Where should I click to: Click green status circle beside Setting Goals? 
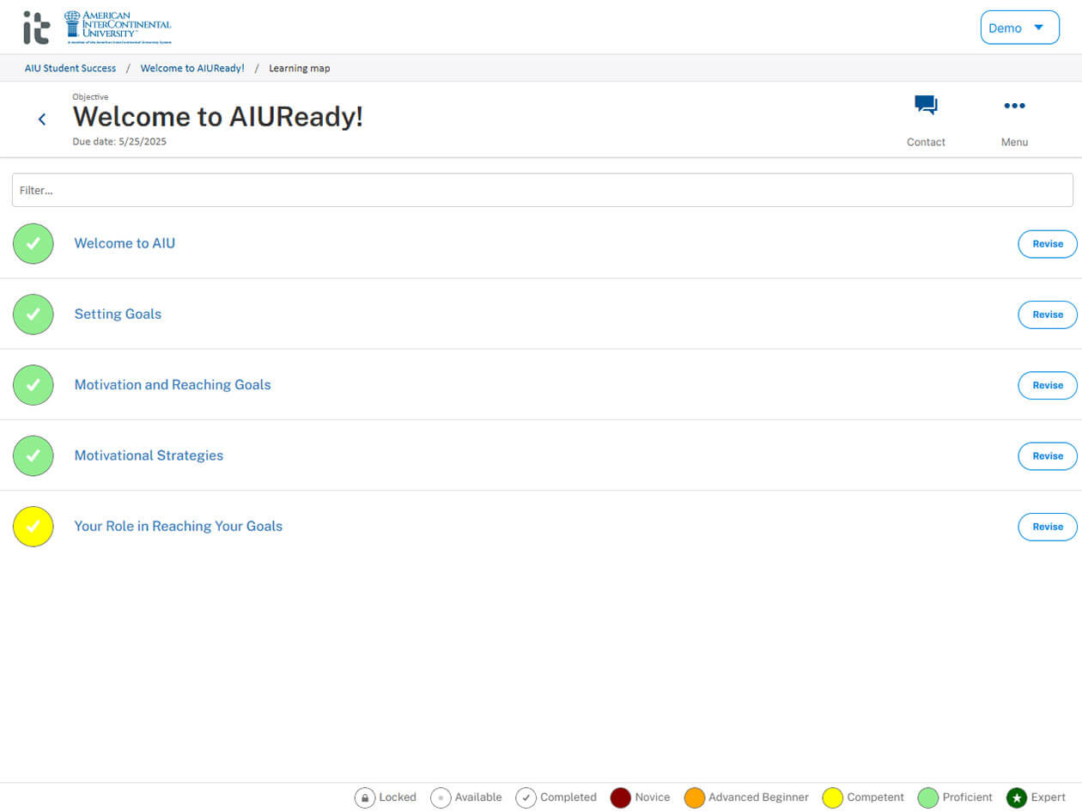click(x=33, y=314)
